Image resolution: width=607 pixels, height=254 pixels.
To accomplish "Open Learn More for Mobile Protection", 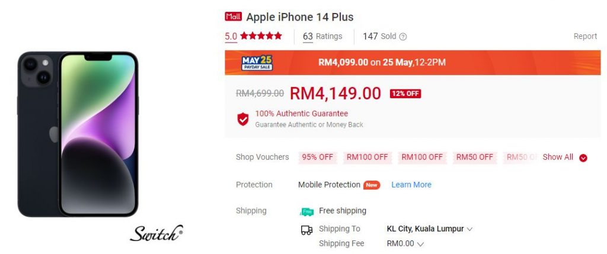I will pyautogui.click(x=411, y=185).
